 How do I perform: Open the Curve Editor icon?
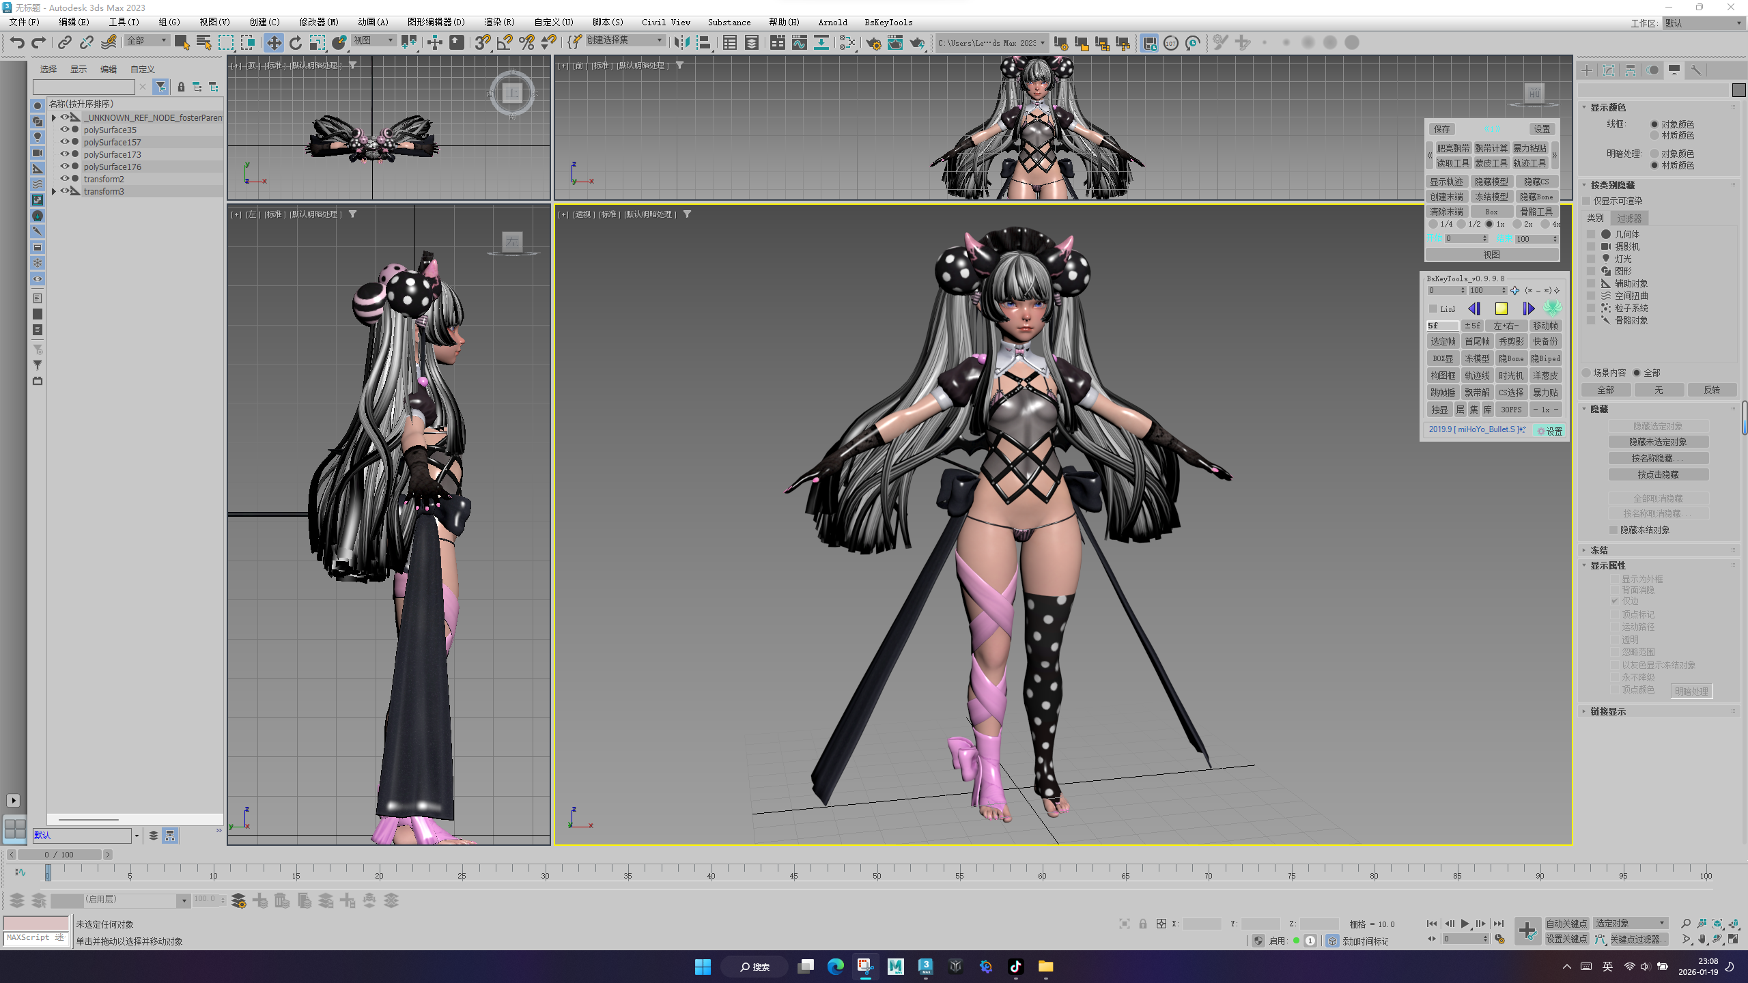click(x=799, y=42)
